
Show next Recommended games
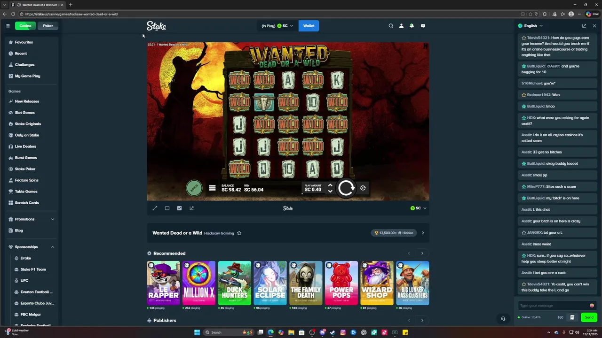pos(422,253)
